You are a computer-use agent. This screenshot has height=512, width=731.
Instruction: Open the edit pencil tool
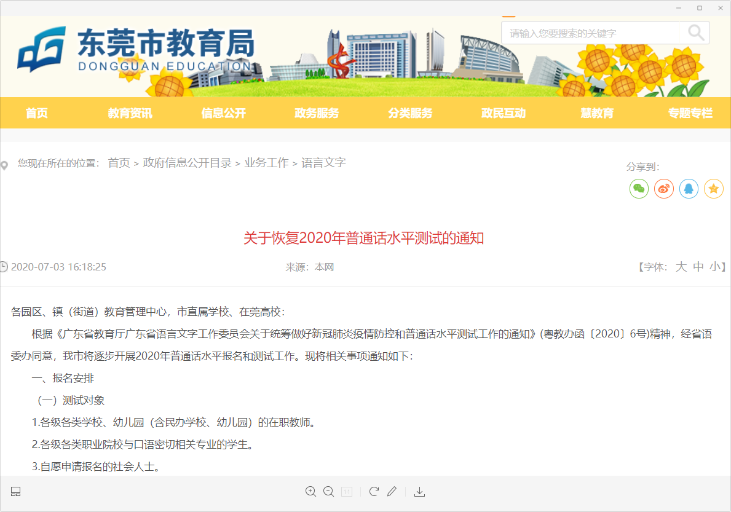392,492
